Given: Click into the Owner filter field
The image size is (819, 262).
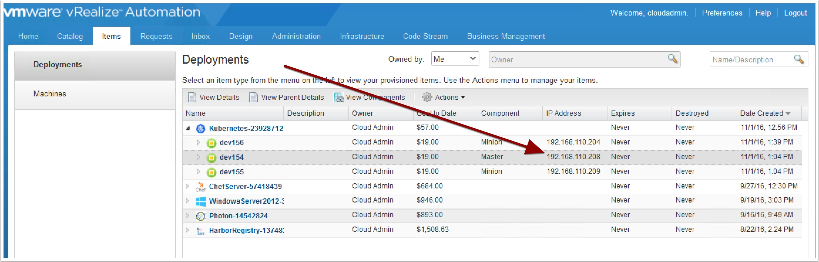Looking at the screenshot, I should [x=575, y=59].
